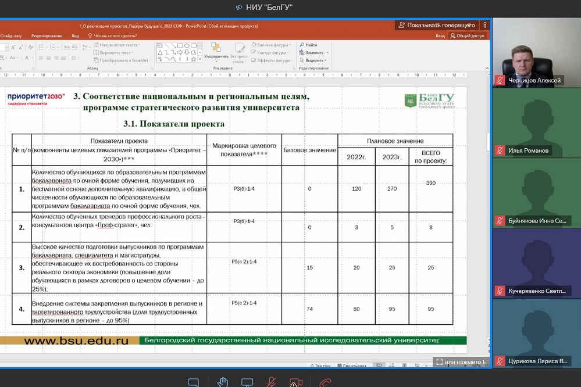Viewport: 581px width, 387px height.
Task: Clear all formatting icon
Action: 31,48
